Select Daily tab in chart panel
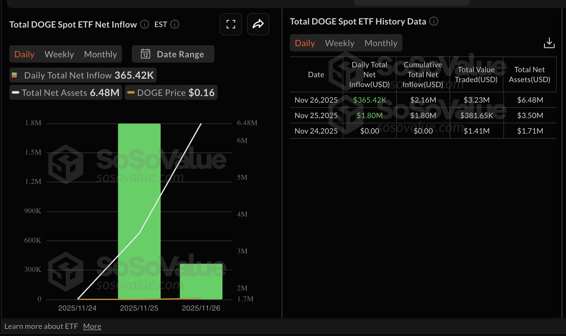The height and width of the screenshot is (336, 566). tap(24, 54)
